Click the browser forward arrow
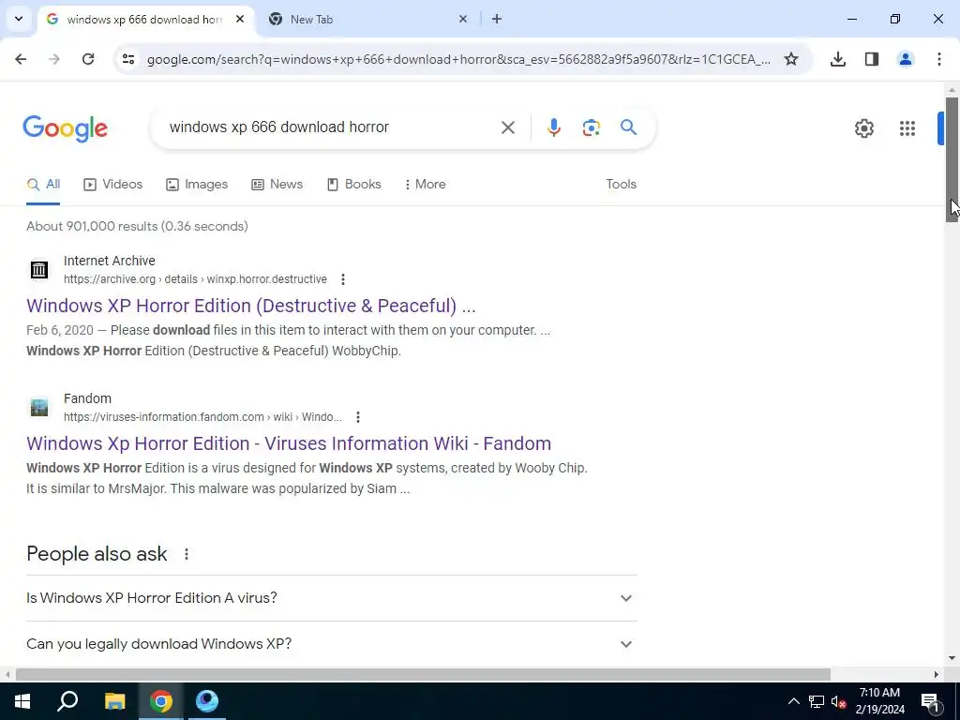 coord(54,59)
